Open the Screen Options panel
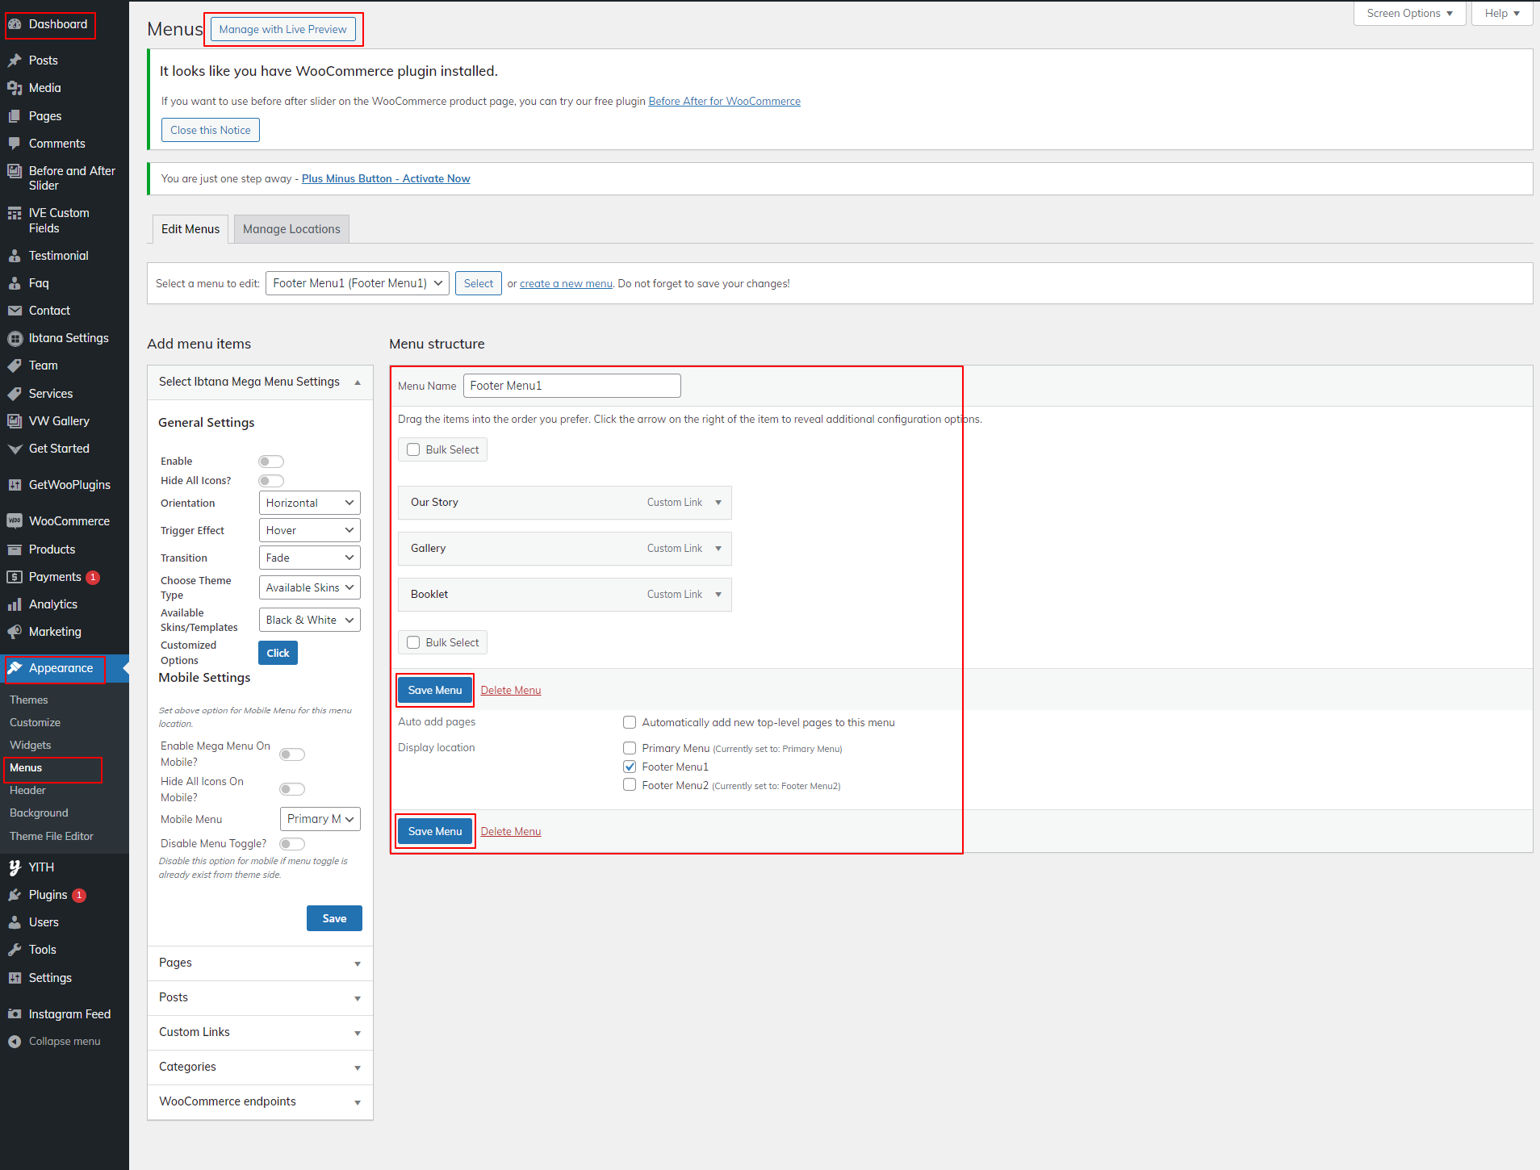Image resolution: width=1540 pixels, height=1170 pixels. [1408, 14]
